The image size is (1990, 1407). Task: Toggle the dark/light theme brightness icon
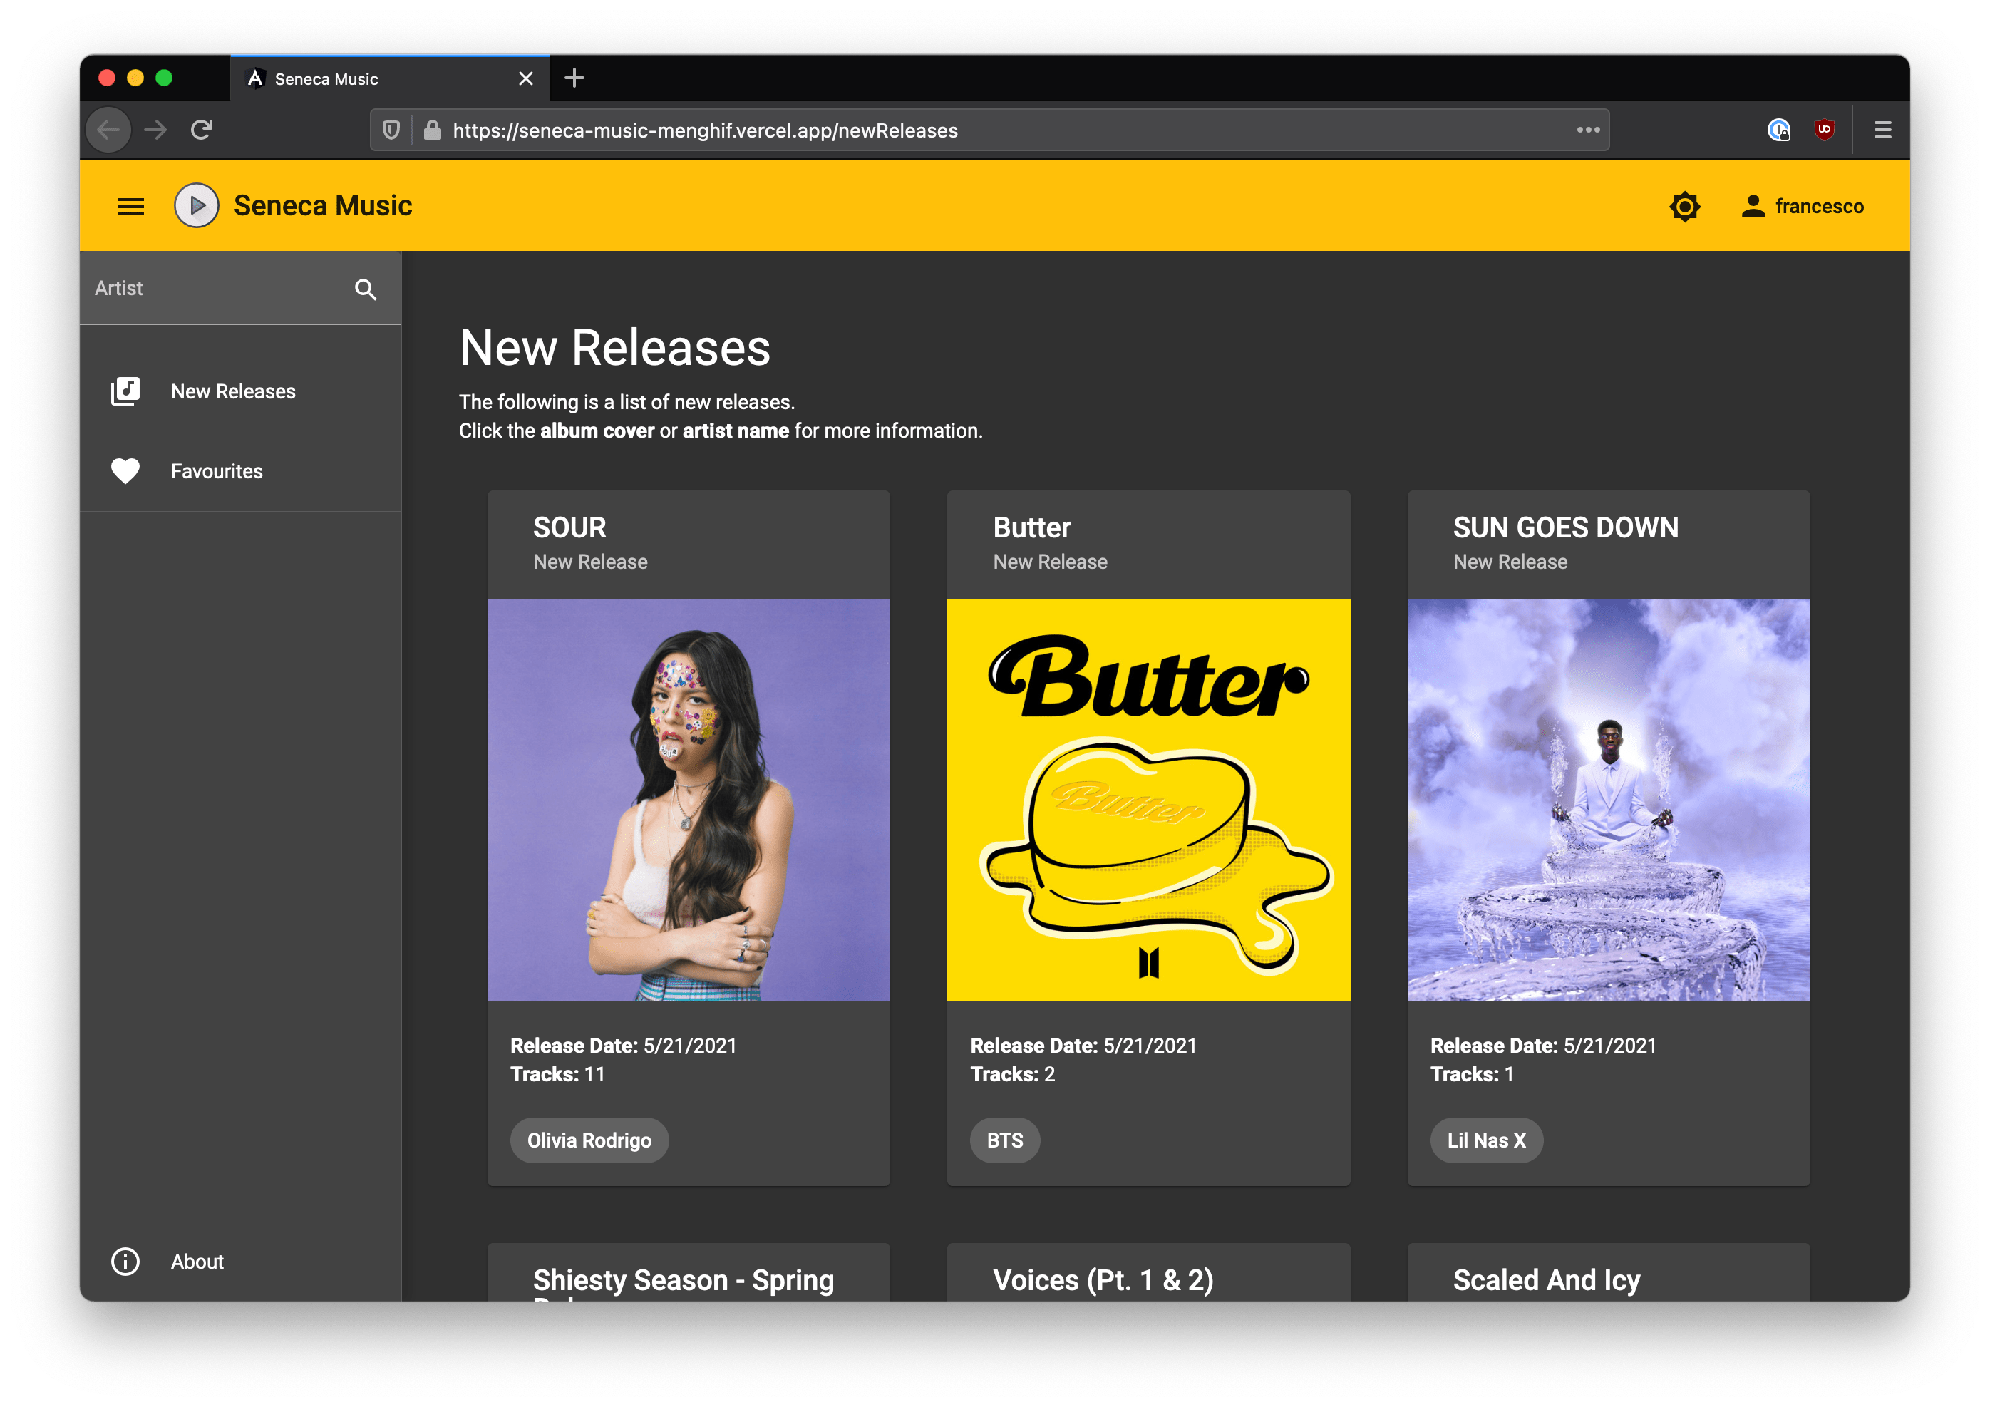pos(1684,206)
